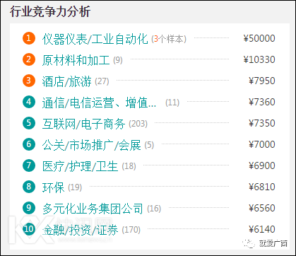Open 通信/电信运营、增值... industry link
The width and height of the screenshot is (296, 256).
pyautogui.click(x=99, y=103)
